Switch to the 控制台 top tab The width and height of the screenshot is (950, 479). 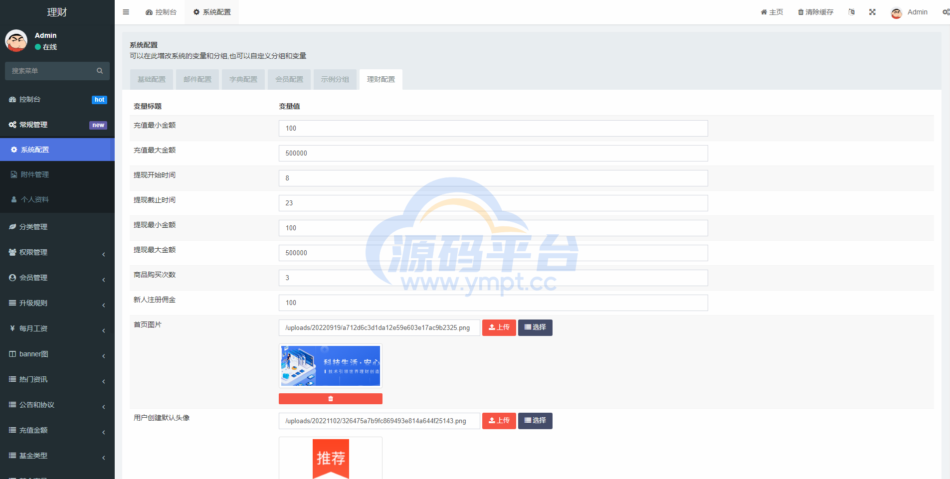point(161,12)
